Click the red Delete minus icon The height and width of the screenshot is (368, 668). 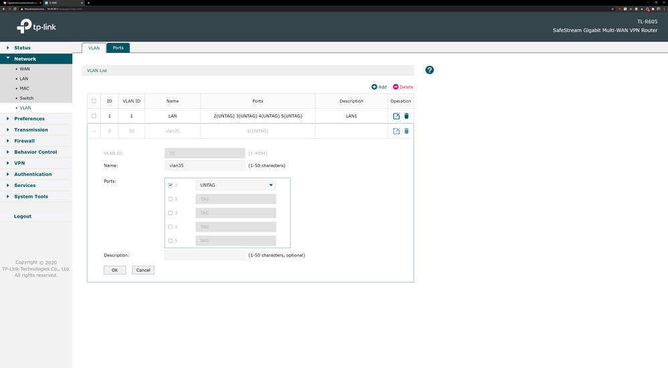(396, 87)
